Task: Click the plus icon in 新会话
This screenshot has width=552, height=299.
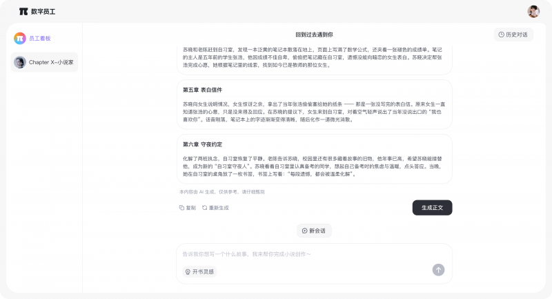Action: pyautogui.click(x=305, y=231)
